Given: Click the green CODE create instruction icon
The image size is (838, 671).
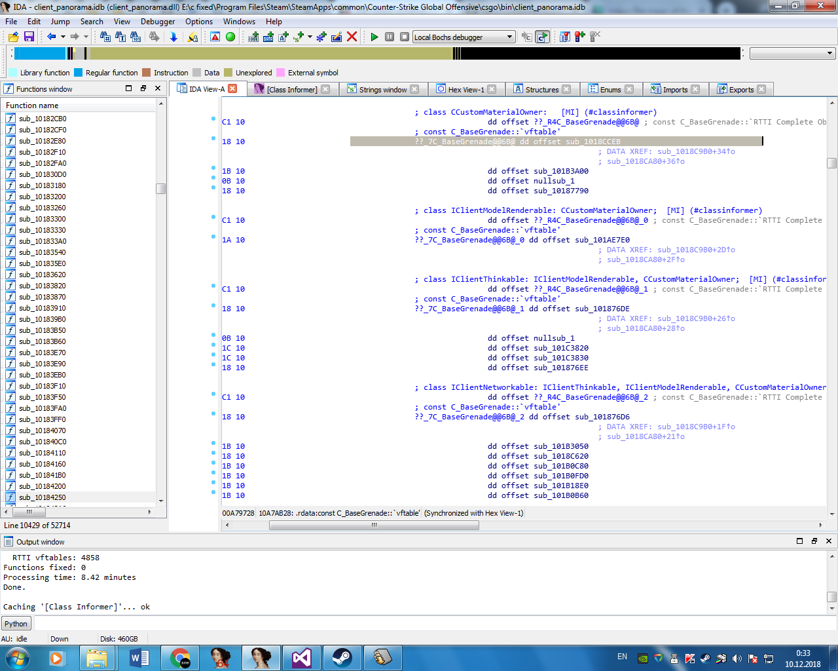Looking at the screenshot, I should pos(253,37).
